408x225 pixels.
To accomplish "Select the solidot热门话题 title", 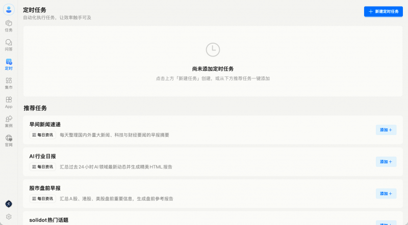I will [x=48, y=220].
